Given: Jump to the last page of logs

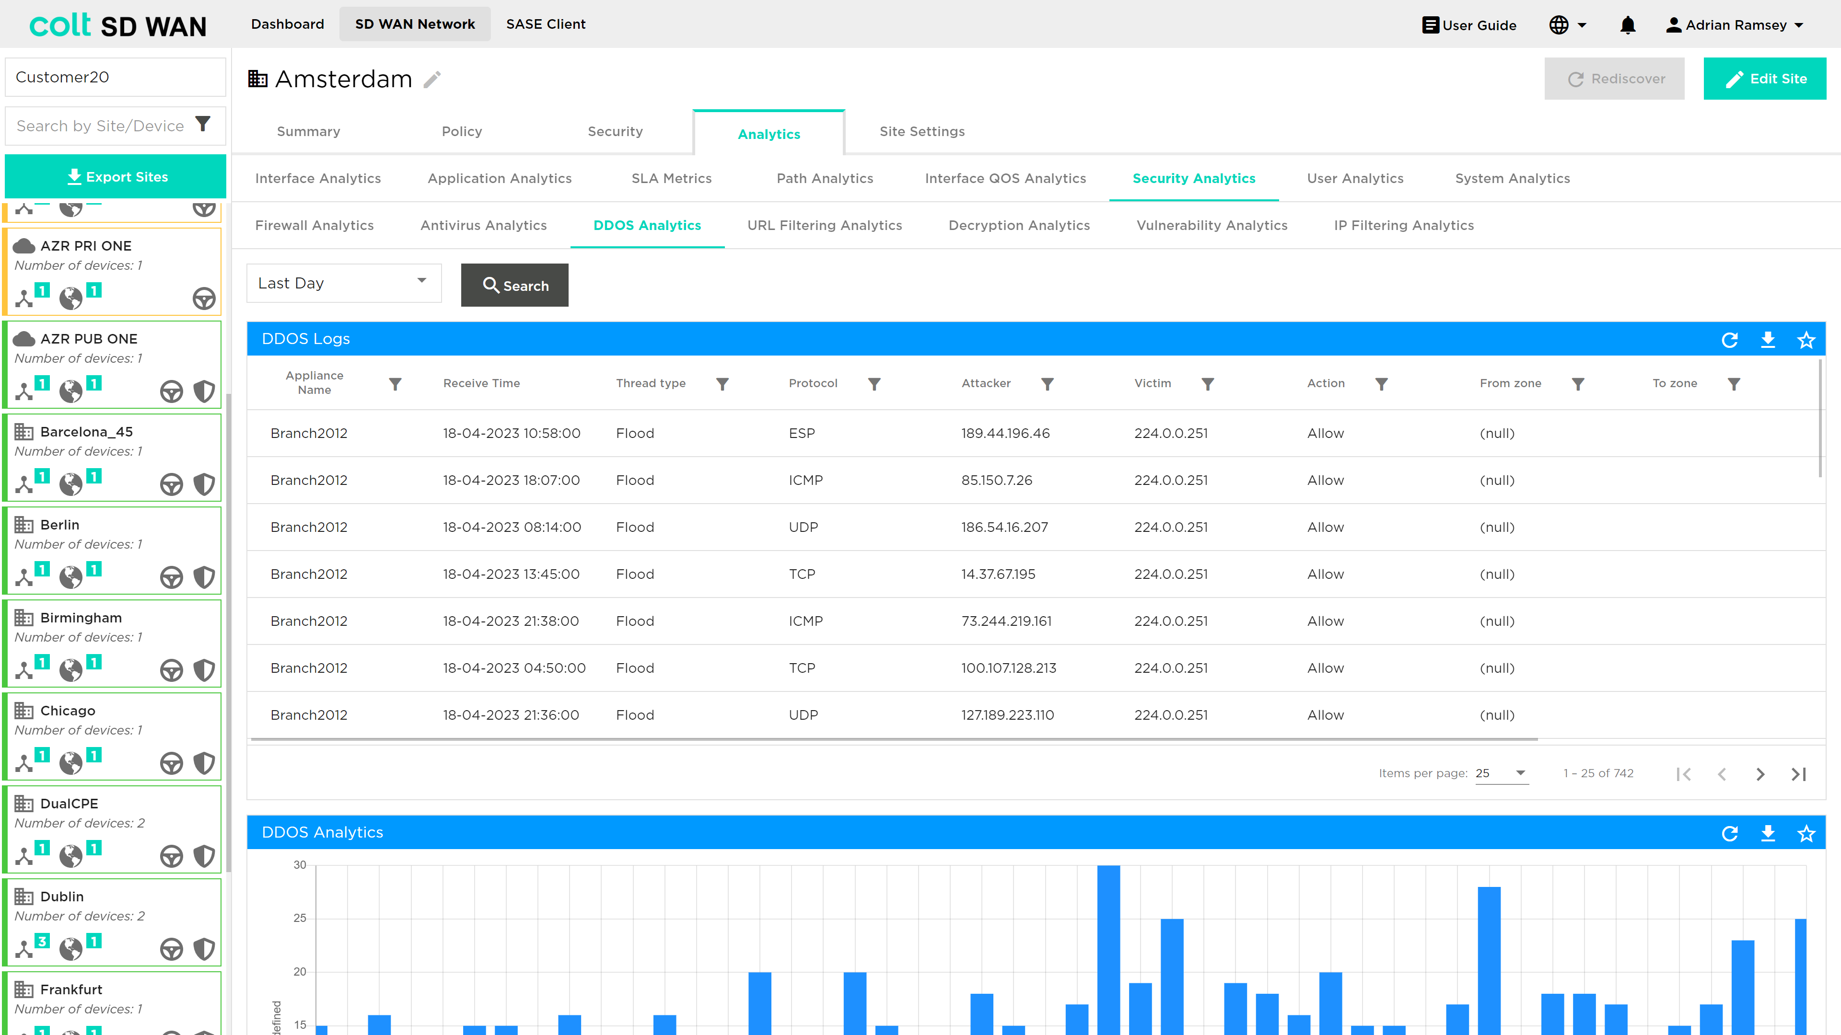Looking at the screenshot, I should pos(1799,773).
